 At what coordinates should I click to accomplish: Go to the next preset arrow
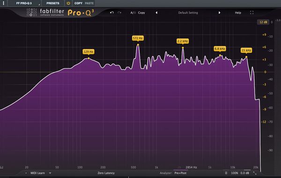[219, 13]
